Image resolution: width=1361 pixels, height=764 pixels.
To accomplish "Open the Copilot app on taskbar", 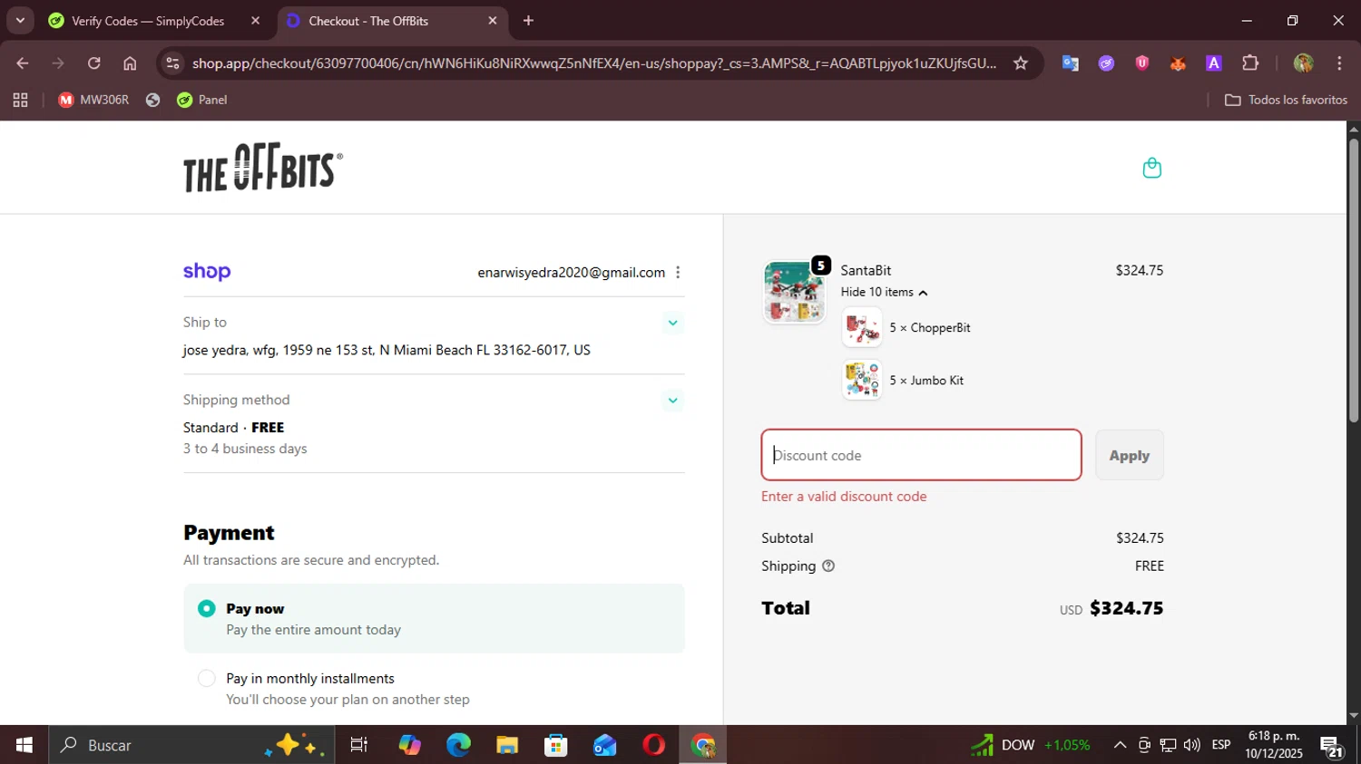I will pyautogui.click(x=410, y=745).
